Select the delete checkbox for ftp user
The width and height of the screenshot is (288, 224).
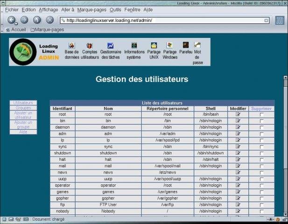261,205
